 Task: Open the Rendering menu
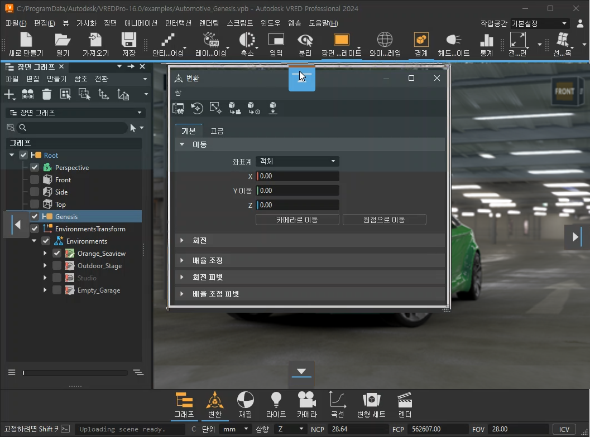click(209, 23)
